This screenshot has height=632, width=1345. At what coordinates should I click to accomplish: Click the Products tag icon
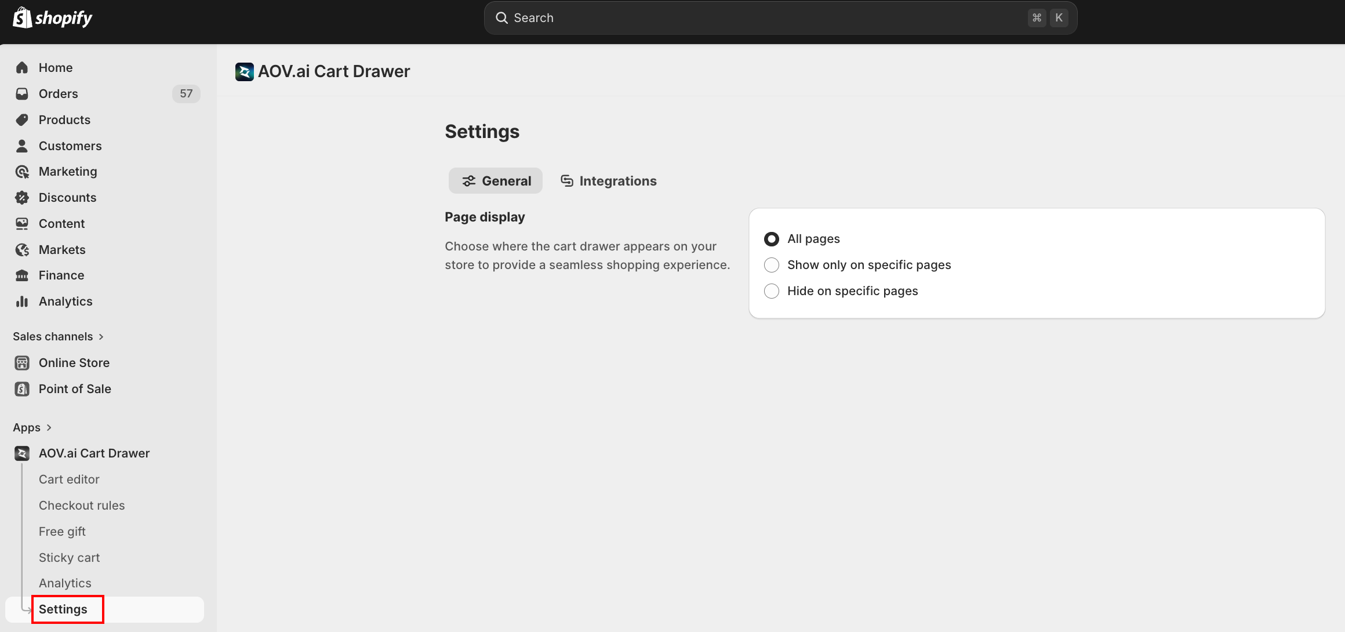(x=22, y=120)
